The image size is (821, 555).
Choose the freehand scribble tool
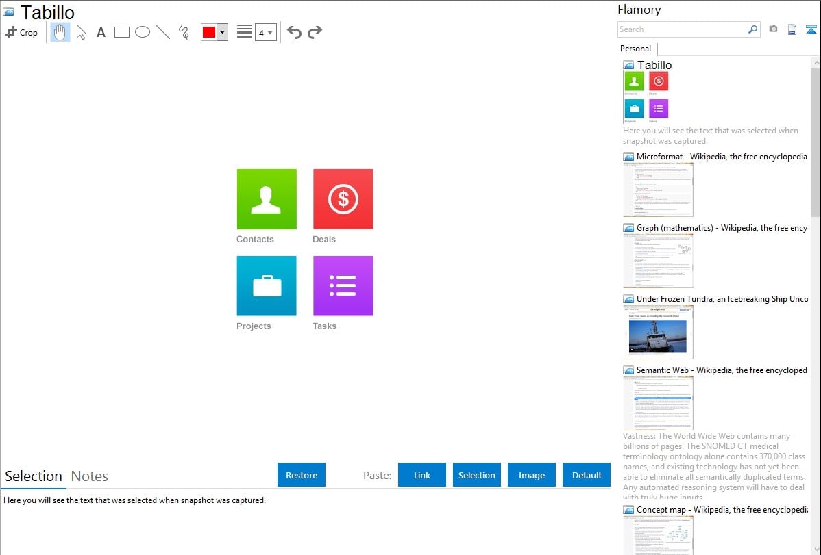pyautogui.click(x=182, y=31)
